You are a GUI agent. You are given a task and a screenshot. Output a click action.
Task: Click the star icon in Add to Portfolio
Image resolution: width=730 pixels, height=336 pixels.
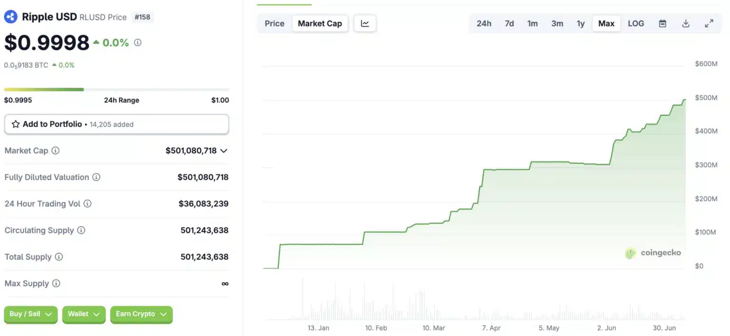16,124
